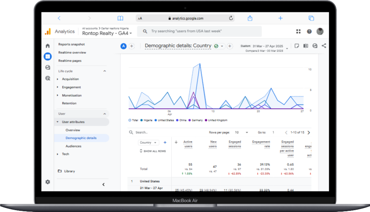Sort by the Active users column header

[x=188, y=144]
